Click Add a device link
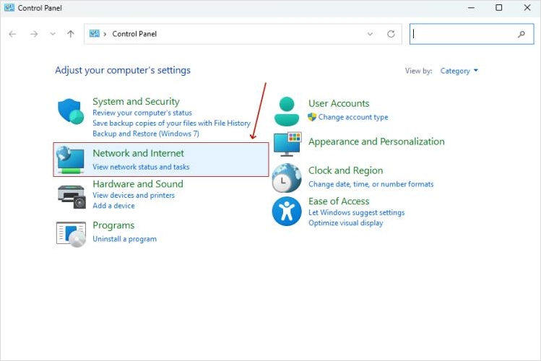The width and height of the screenshot is (541, 361). 113,206
